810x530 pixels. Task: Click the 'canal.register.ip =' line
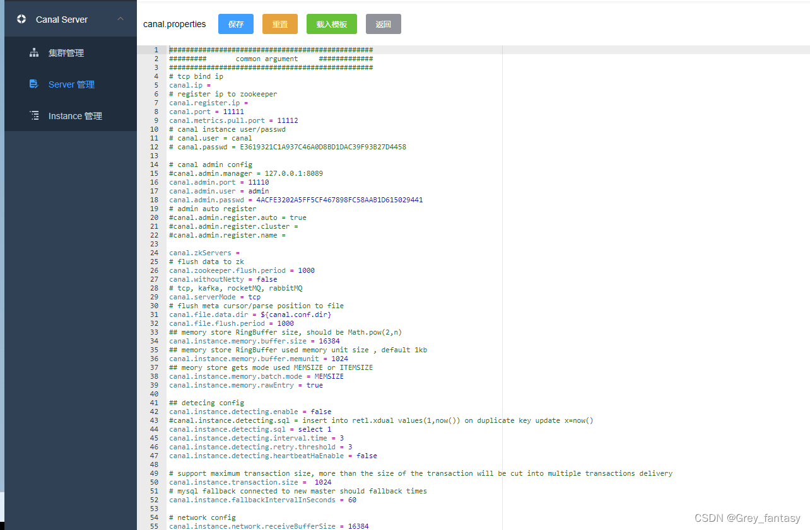tap(209, 103)
